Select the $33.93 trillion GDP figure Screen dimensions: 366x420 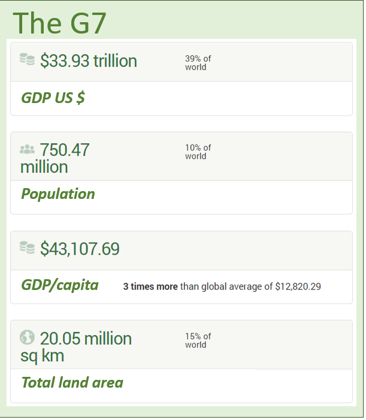(89, 61)
